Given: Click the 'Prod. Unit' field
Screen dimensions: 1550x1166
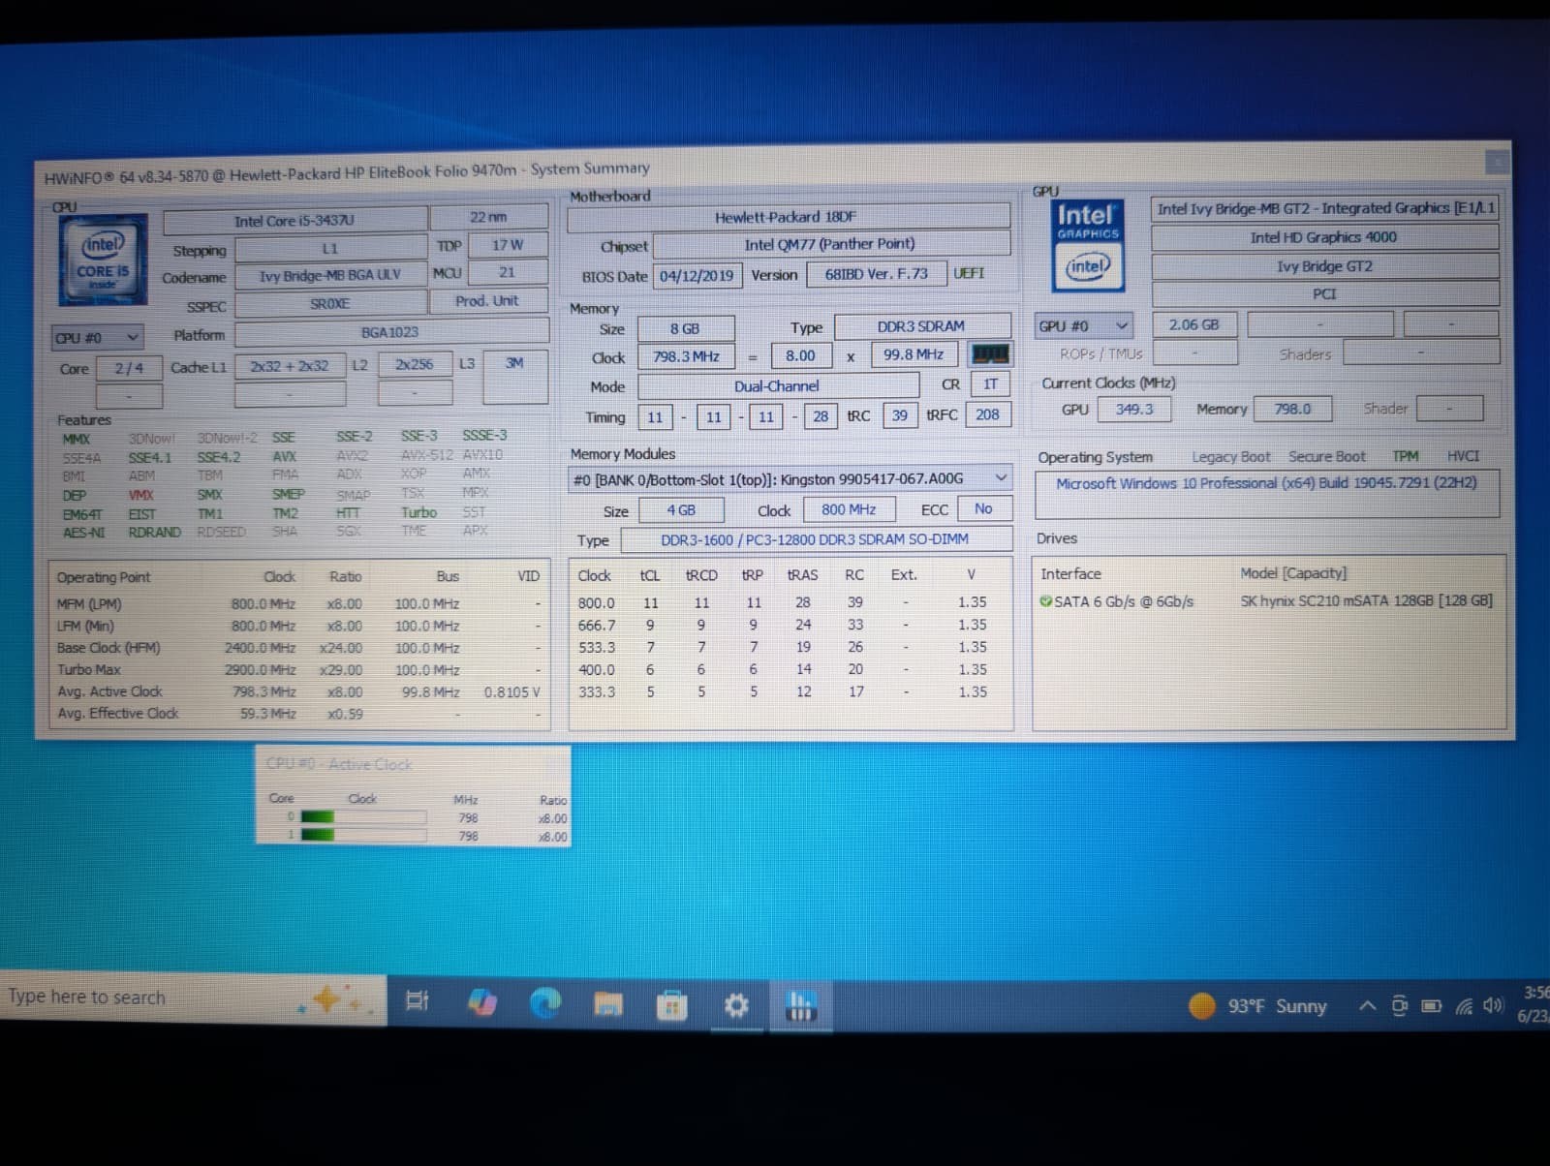Looking at the screenshot, I should tap(487, 301).
